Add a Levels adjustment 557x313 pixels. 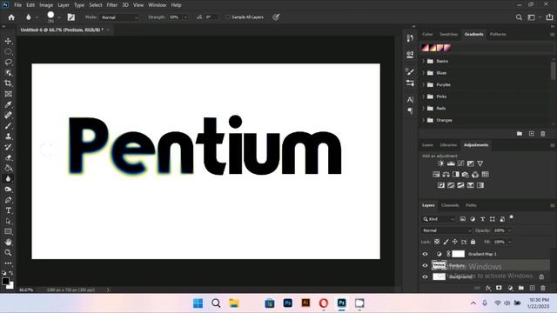click(451, 163)
